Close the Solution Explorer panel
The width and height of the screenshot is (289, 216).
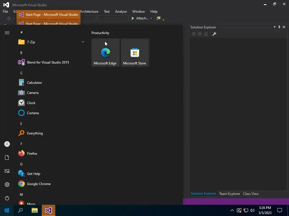coord(284,27)
